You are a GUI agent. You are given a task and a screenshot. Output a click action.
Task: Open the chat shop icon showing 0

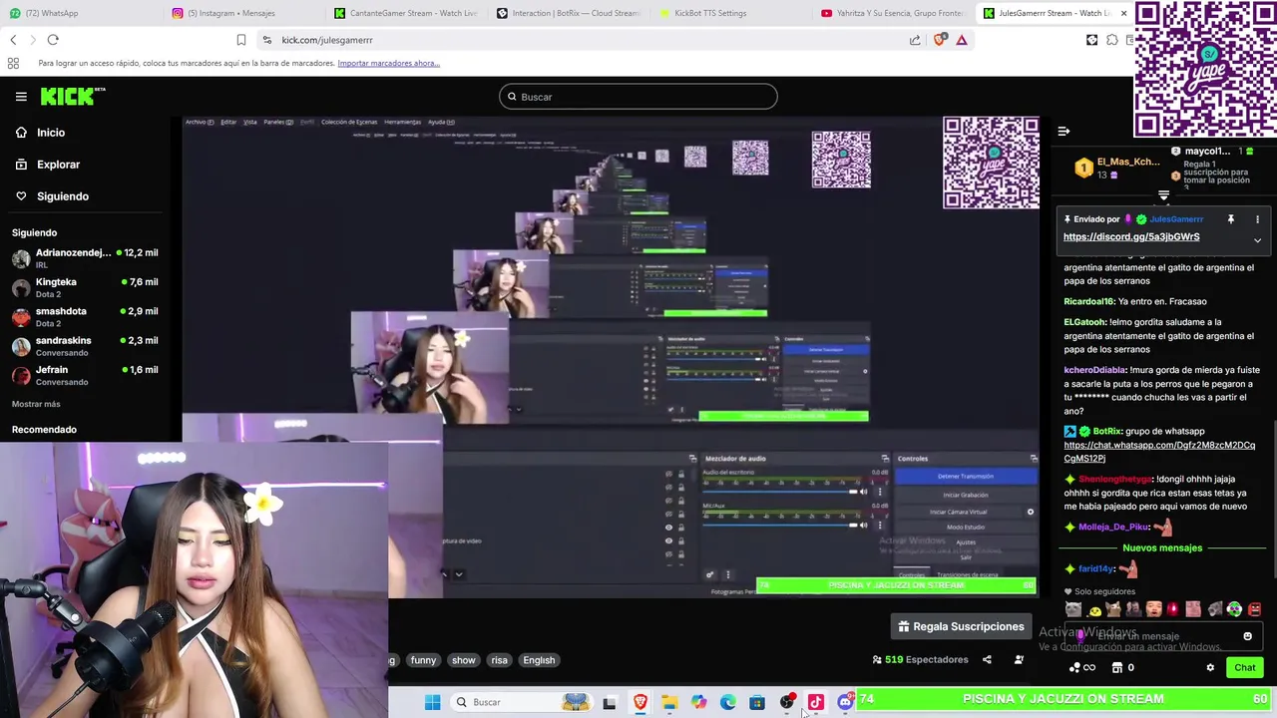[x=1122, y=668]
